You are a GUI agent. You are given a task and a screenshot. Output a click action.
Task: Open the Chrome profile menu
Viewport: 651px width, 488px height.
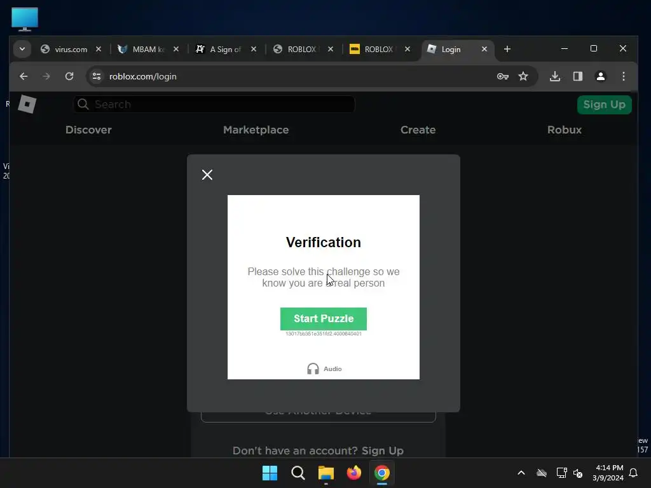(x=600, y=76)
